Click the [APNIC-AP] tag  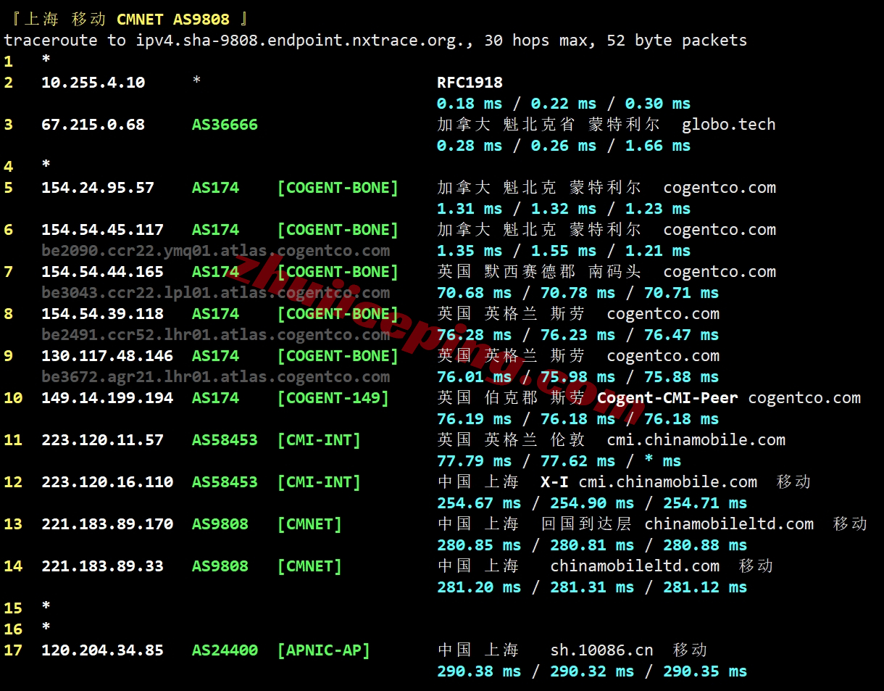pyautogui.click(x=324, y=650)
